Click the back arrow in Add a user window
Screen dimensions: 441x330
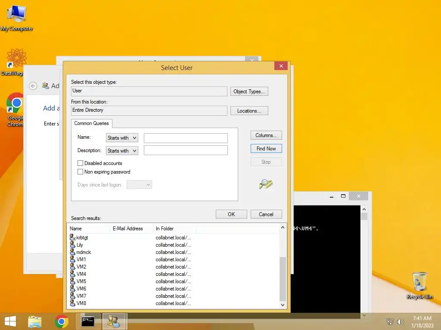tap(33, 86)
